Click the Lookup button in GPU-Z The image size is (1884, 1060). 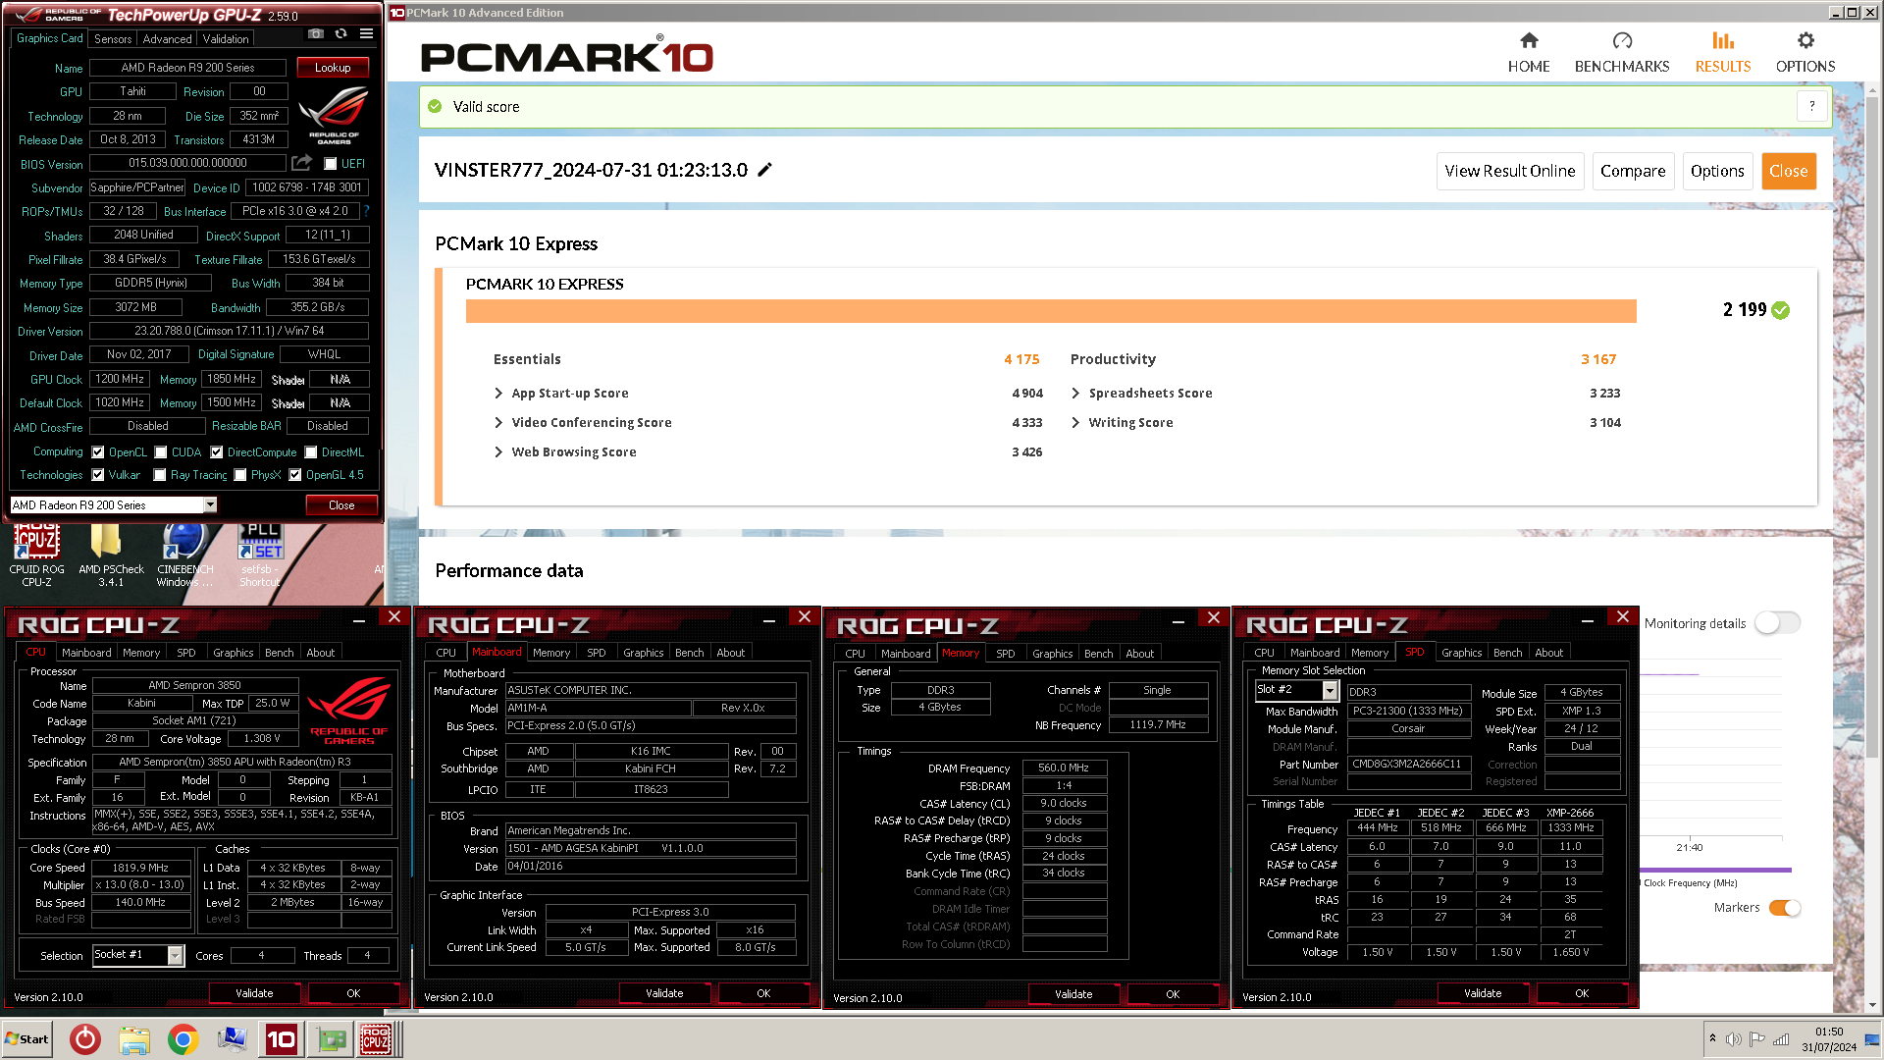click(x=333, y=68)
